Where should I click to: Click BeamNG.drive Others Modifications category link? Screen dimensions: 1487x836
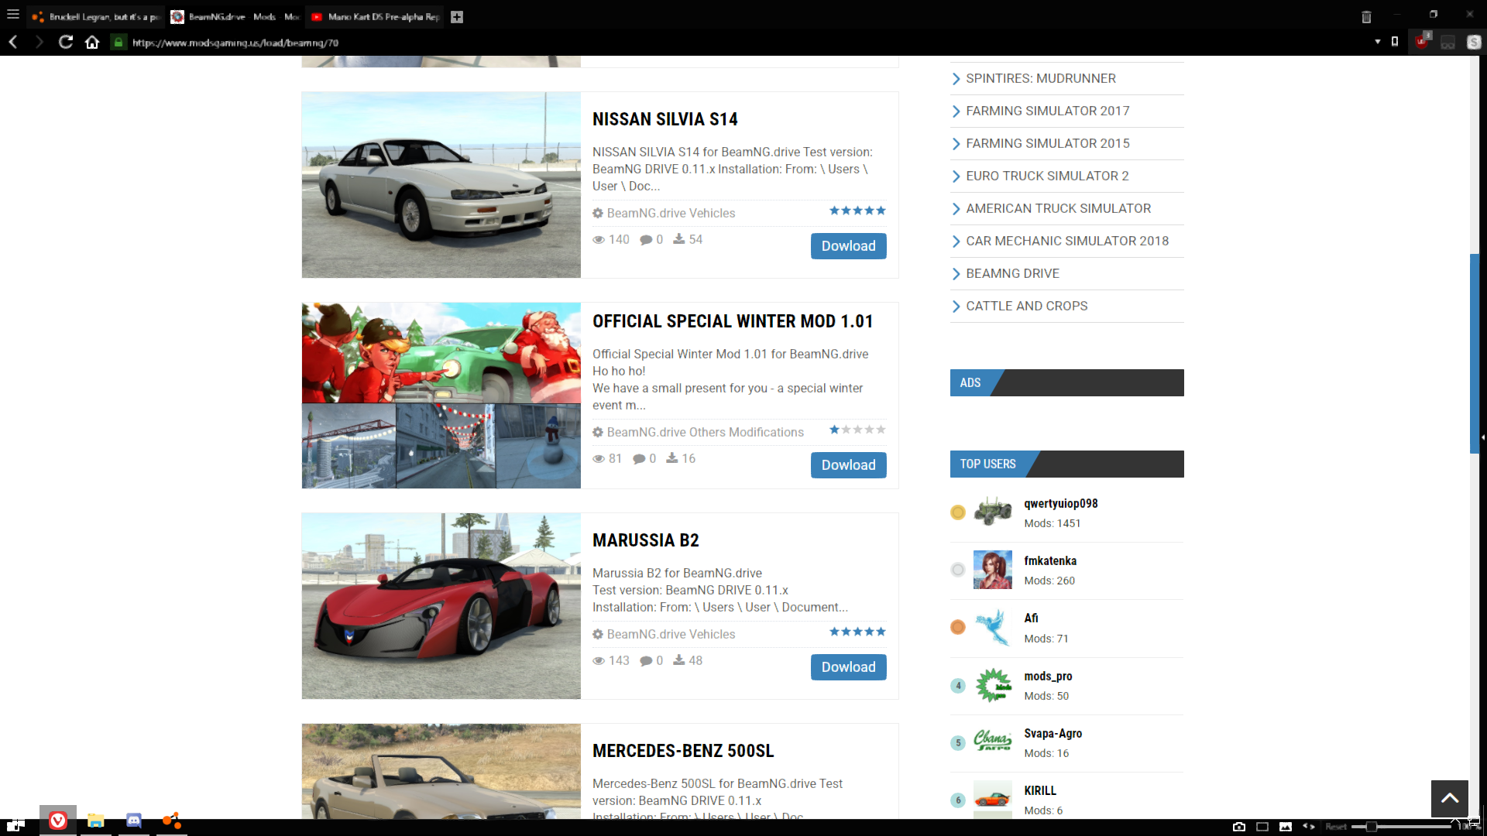pos(705,432)
